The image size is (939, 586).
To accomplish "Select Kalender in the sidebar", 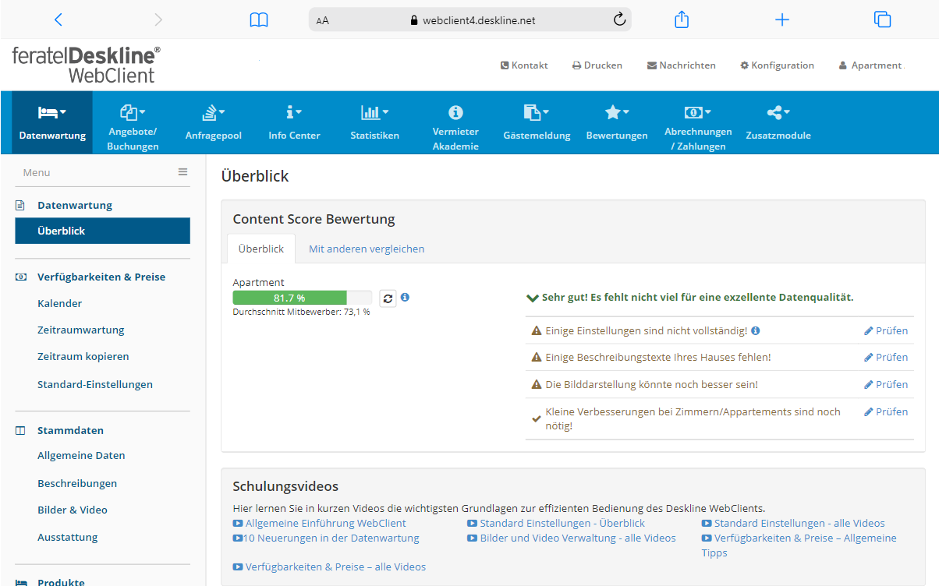I will pyautogui.click(x=59, y=303).
